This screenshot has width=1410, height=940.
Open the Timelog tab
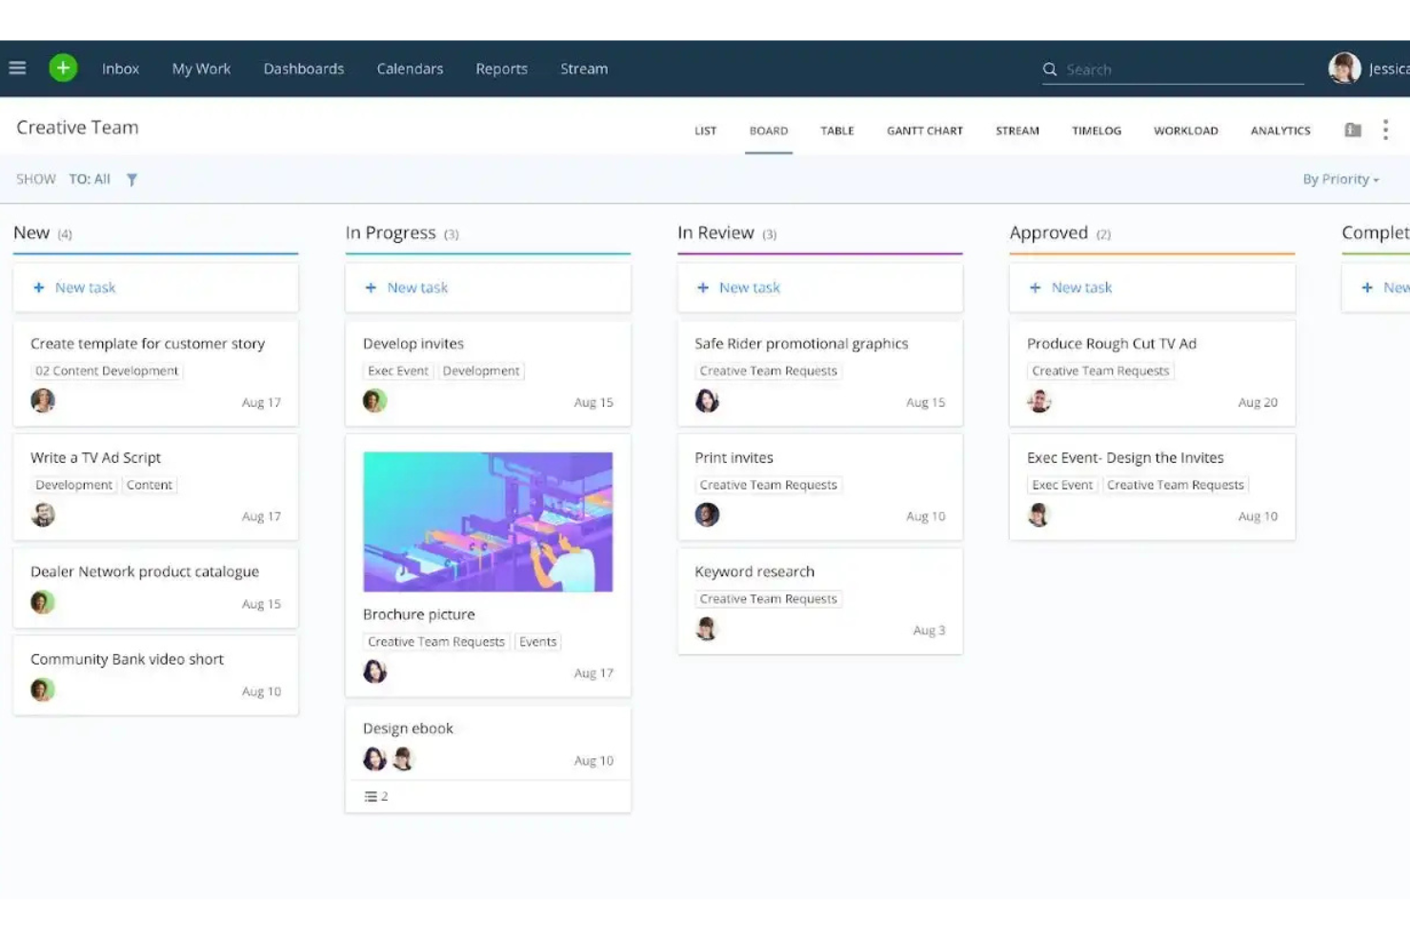point(1096,130)
